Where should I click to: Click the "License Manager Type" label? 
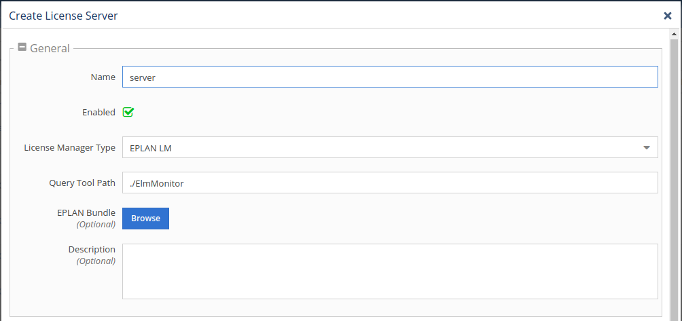[69, 147]
